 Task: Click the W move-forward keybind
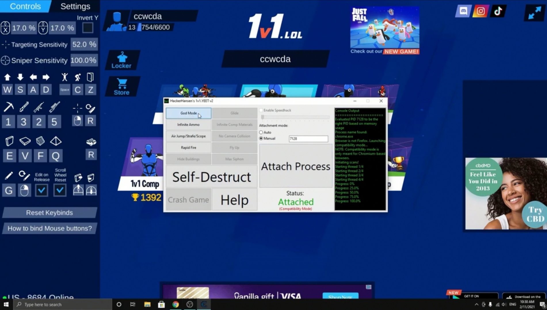point(7,90)
